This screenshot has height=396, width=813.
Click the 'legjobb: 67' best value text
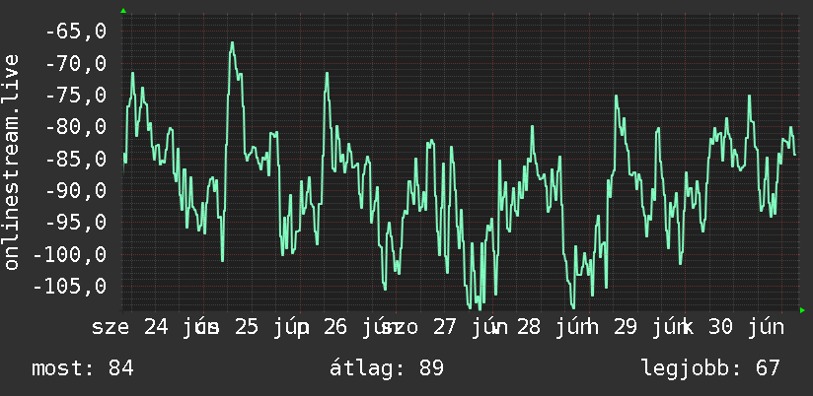click(710, 368)
